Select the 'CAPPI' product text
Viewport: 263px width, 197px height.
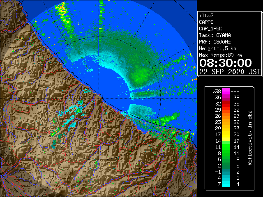(206, 22)
